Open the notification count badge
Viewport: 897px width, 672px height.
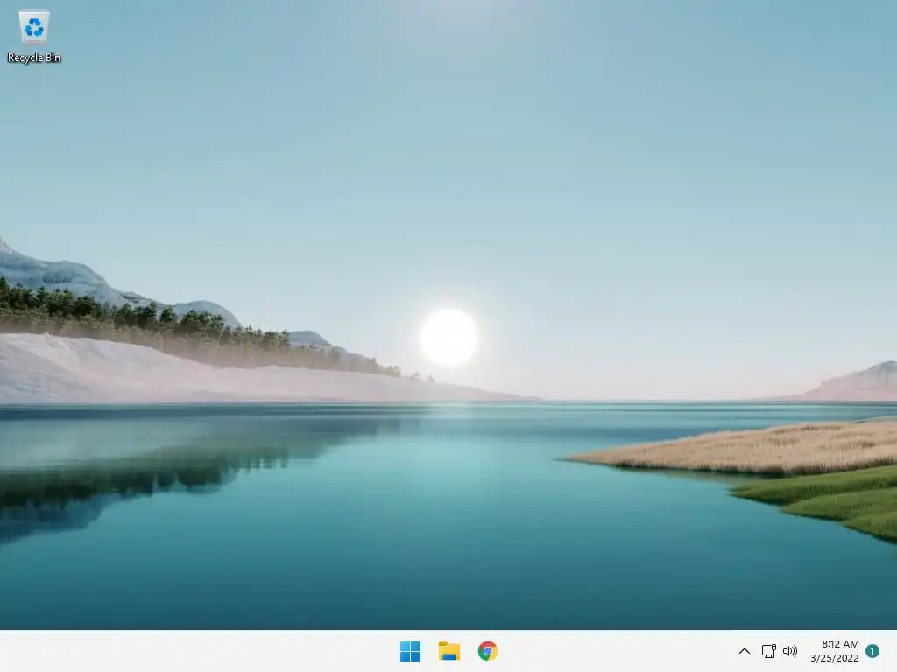(x=872, y=651)
